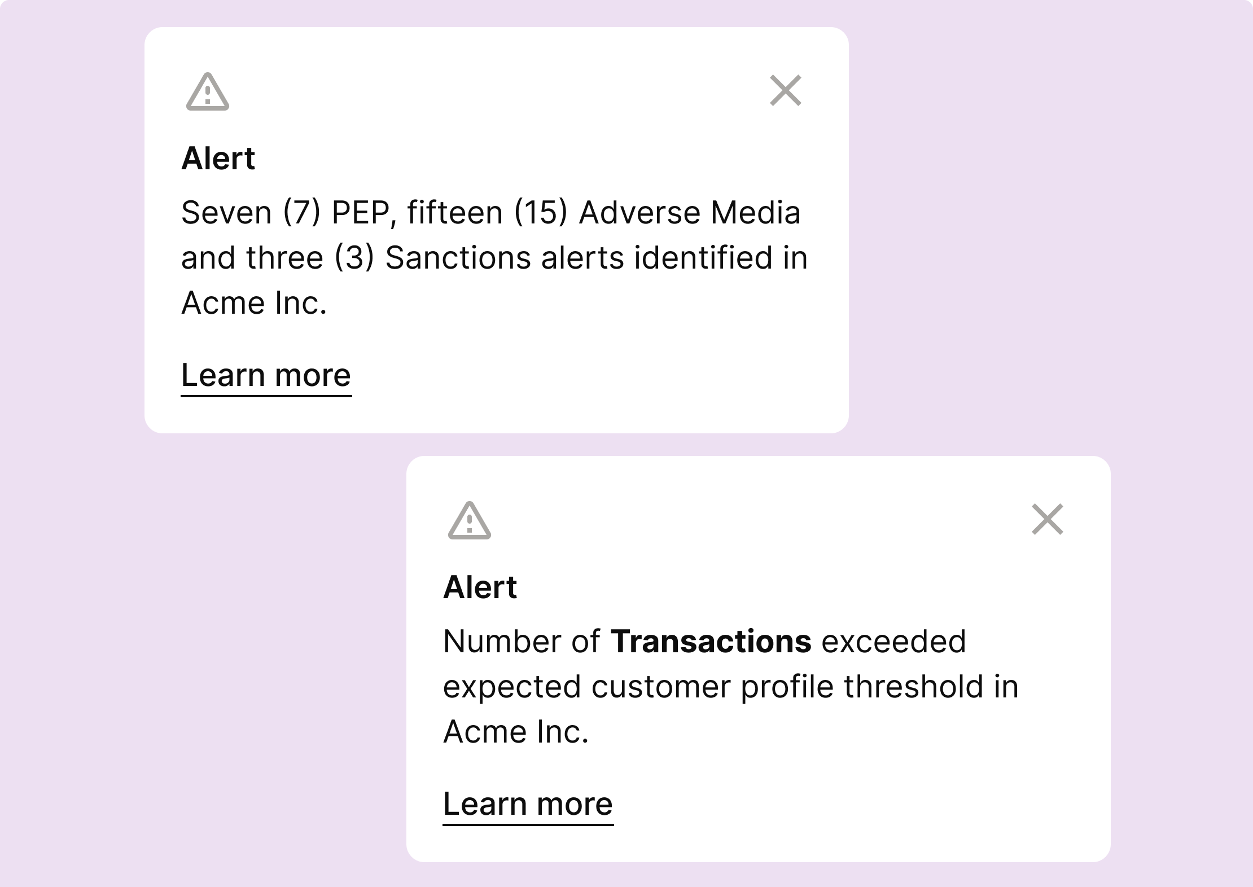The width and height of the screenshot is (1253, 887).
Task: Select the Alert heading in the PEP card
Action: pyautogui.click(x=218, y=158)
